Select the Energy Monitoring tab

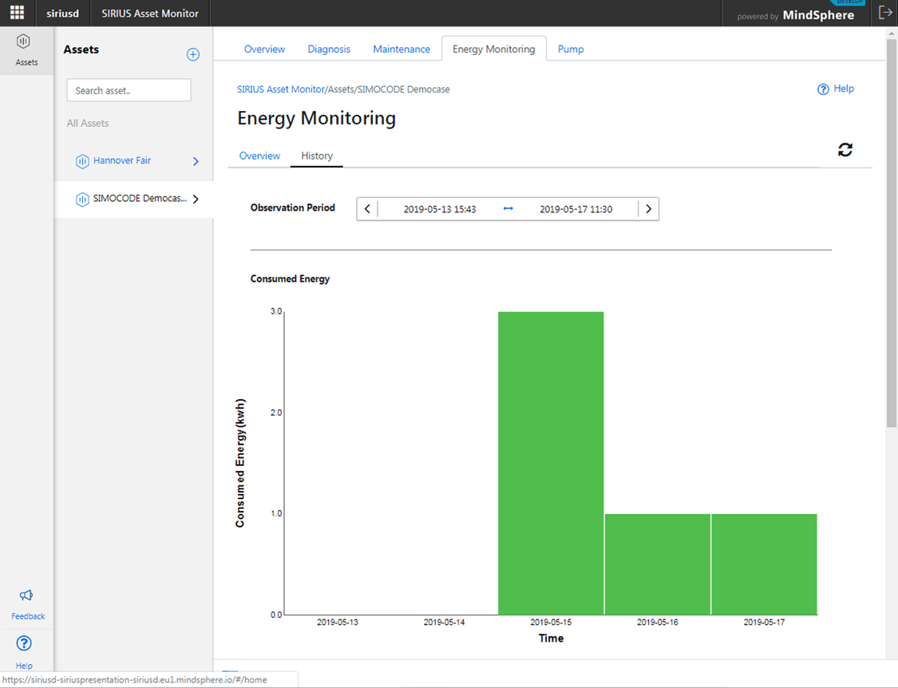(x=493, y=49)
